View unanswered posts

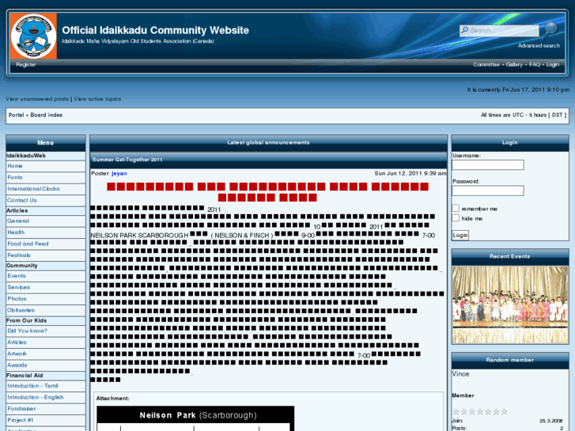tap(37, 99)
